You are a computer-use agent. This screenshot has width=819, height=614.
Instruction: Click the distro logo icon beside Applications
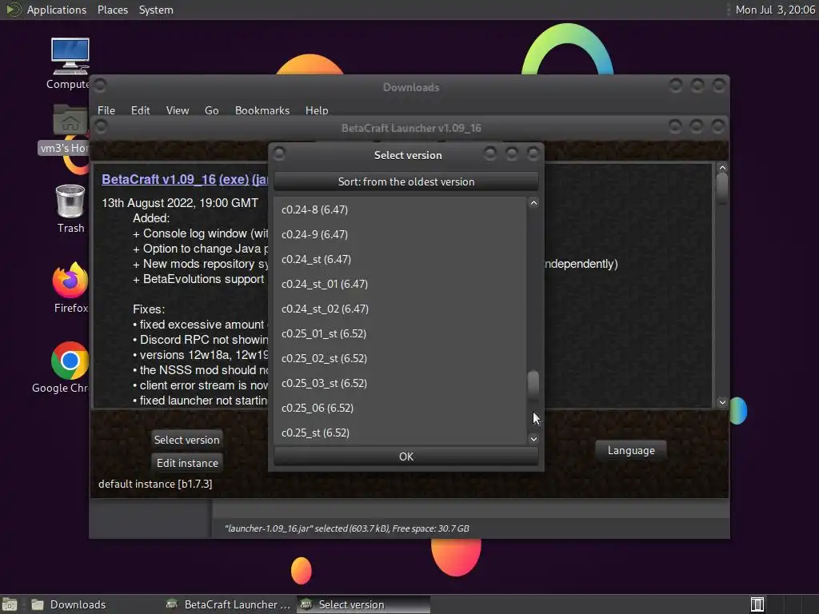pyautogui.click(x=13, y=10)
